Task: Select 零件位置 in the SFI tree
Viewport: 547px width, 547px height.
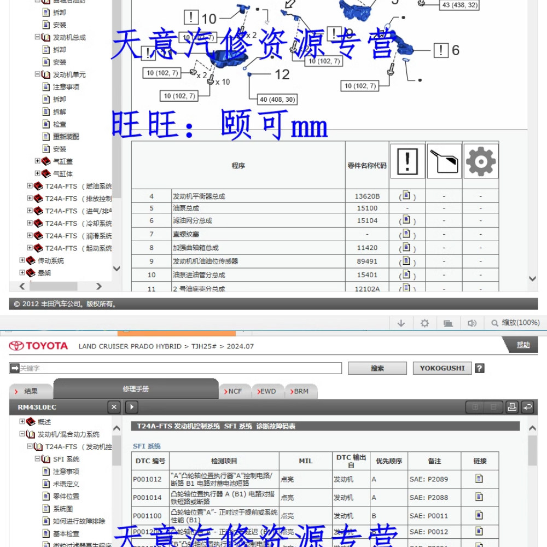Action: pos(66,496)
